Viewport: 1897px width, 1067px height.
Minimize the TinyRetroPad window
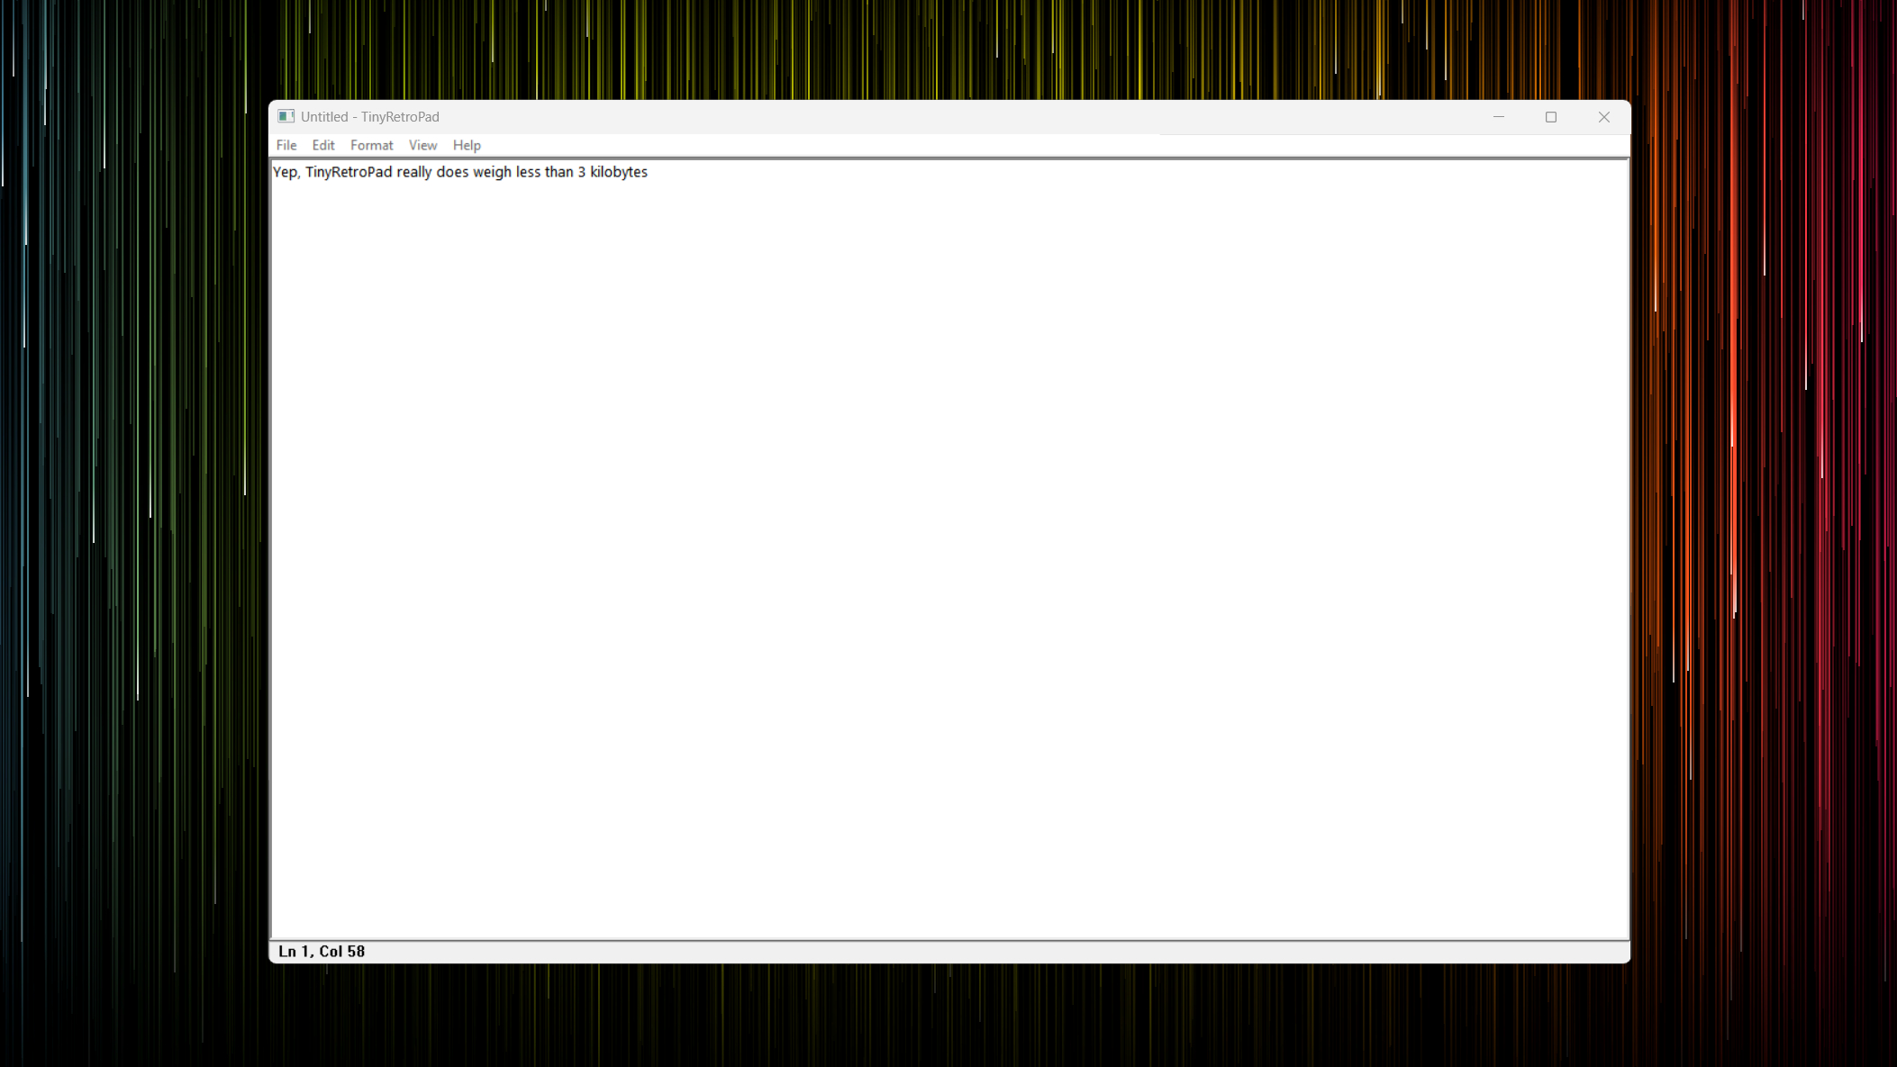pos(1499,117)
